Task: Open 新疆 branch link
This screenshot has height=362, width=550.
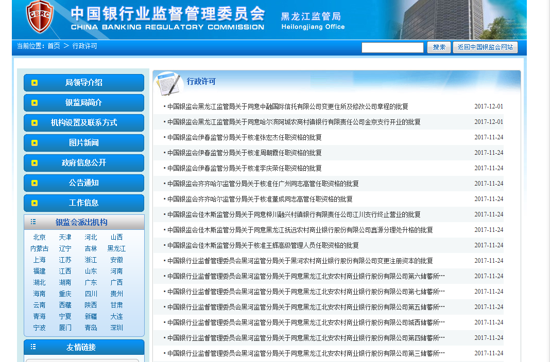Action: pyautogui.click(x=91, y=316)
